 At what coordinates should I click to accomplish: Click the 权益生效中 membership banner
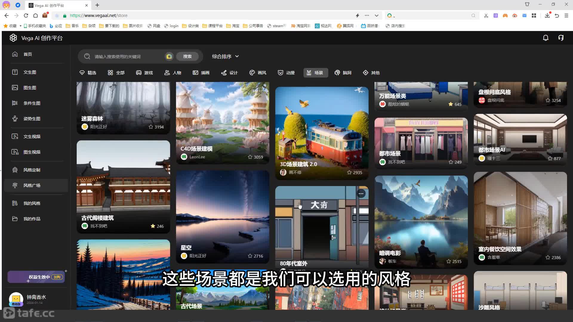coord(36,277)
